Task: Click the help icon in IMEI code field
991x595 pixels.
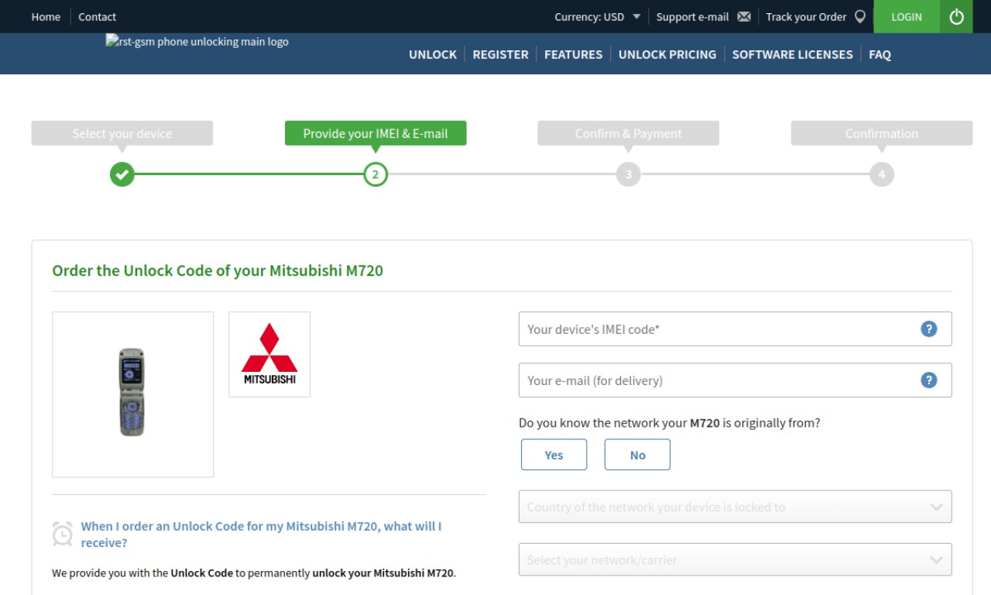Action: tap(929, 329)
